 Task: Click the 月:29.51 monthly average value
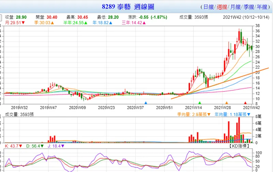coord(15,23)
